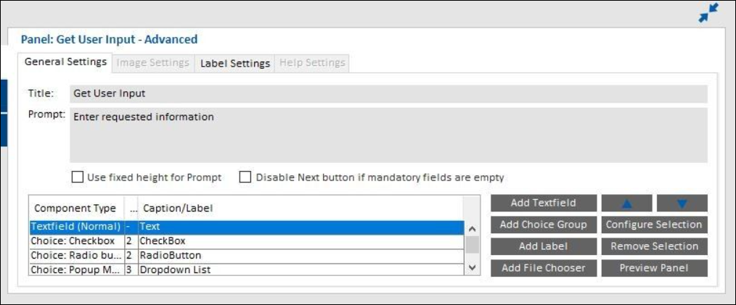Edit the Title field text
Screen dimensions: 736x305
[388, 94]
